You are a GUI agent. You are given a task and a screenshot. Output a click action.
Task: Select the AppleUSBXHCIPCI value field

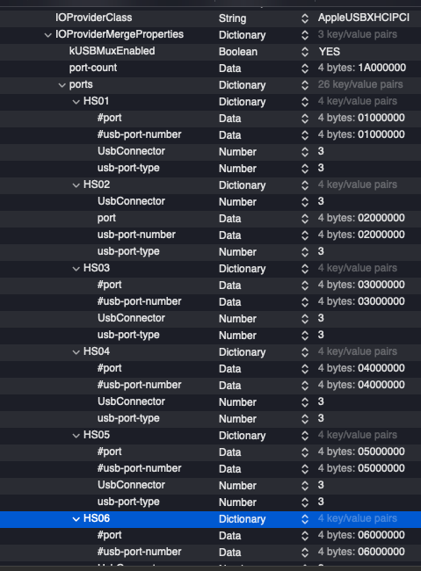[x=363, y=18]
